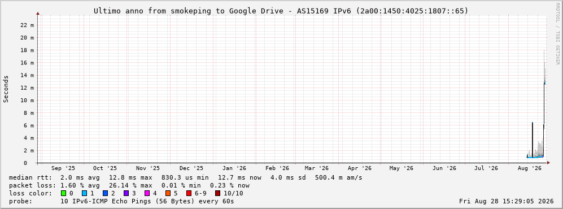
Task: Click the red loss color 6-9 swatch
Action: click(189, 193)
